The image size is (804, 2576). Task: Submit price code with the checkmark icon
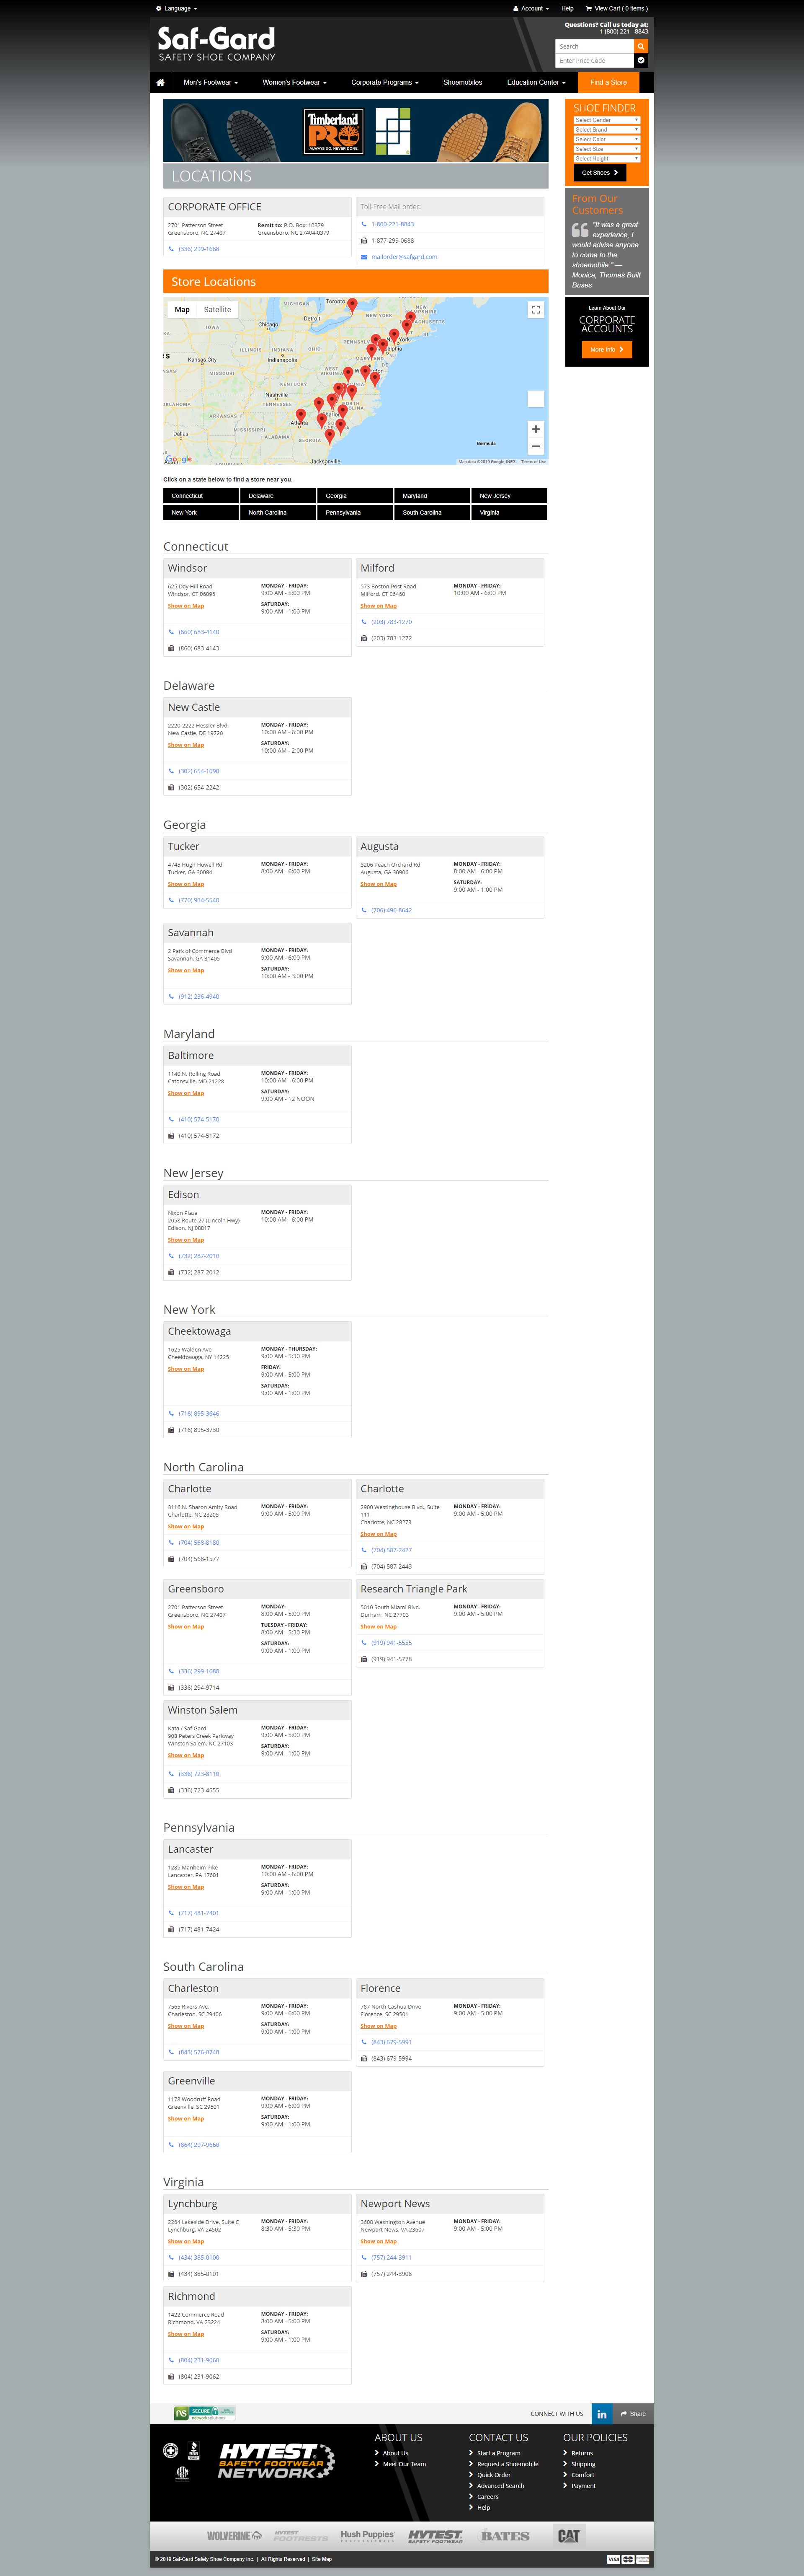pyautogui.click(x=641, y=60)
